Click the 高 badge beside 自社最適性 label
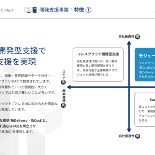This screenshot has height=155, width=155. 138,37
